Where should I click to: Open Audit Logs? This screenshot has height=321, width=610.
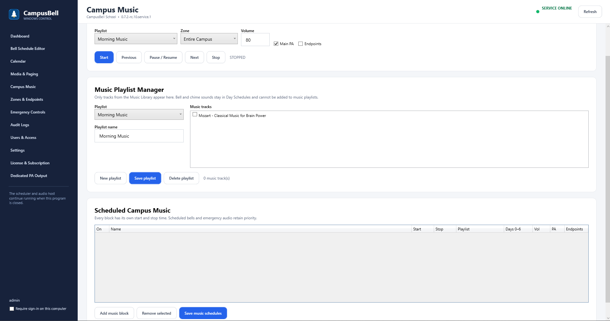coord(20,125)
